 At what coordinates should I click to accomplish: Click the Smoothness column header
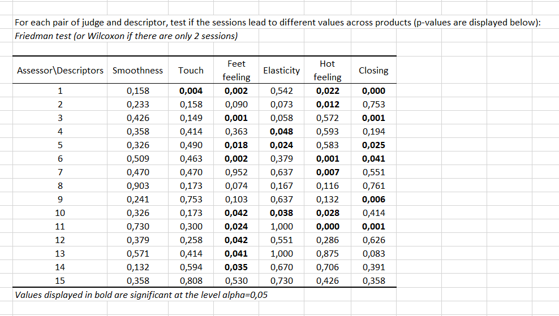pyautogui.click(x=137, y=71)
